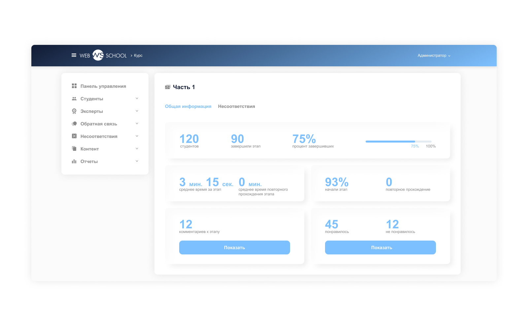The width and height of the screenshot is (528, 330).
Task: Click the 75% completion progress bar
Action: (398, 142)
